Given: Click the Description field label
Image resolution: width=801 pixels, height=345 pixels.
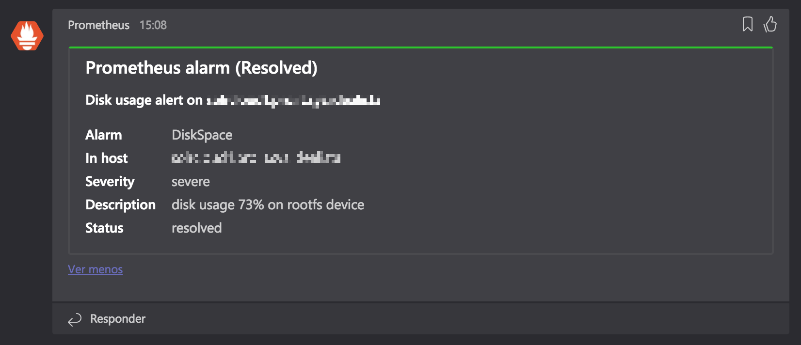Looking at the screenshot, I should pyautogui.click(x=120, y=205).
